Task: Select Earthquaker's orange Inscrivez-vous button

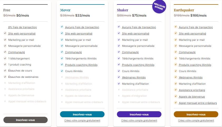Action: tap(196, 114)
